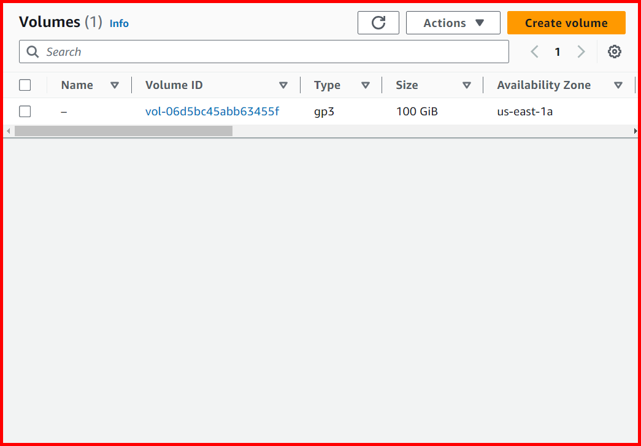This screenshot has width=641, height=446.
Task: Open table preferences gear icon
Action: click(615, 52)
